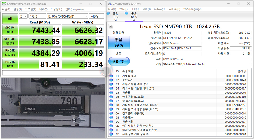Click the Lexar NM790 SSD photo
254x139 pixels.
[x=53, y=108]
